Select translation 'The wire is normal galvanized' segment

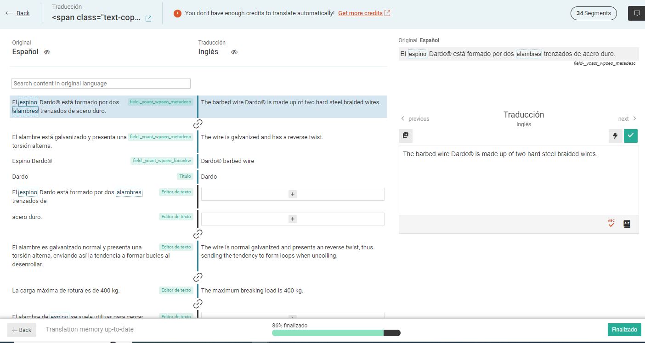point(287,251)
